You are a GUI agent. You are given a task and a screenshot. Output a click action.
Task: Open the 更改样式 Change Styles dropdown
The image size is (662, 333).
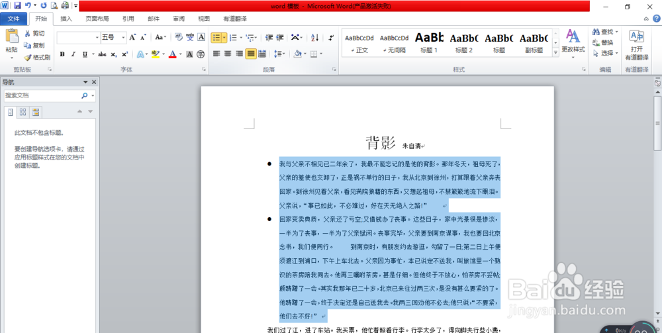pos(573,44)
